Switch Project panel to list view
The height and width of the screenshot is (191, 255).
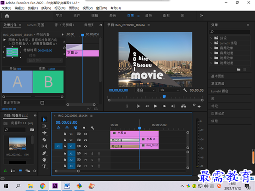pos(13,171)
